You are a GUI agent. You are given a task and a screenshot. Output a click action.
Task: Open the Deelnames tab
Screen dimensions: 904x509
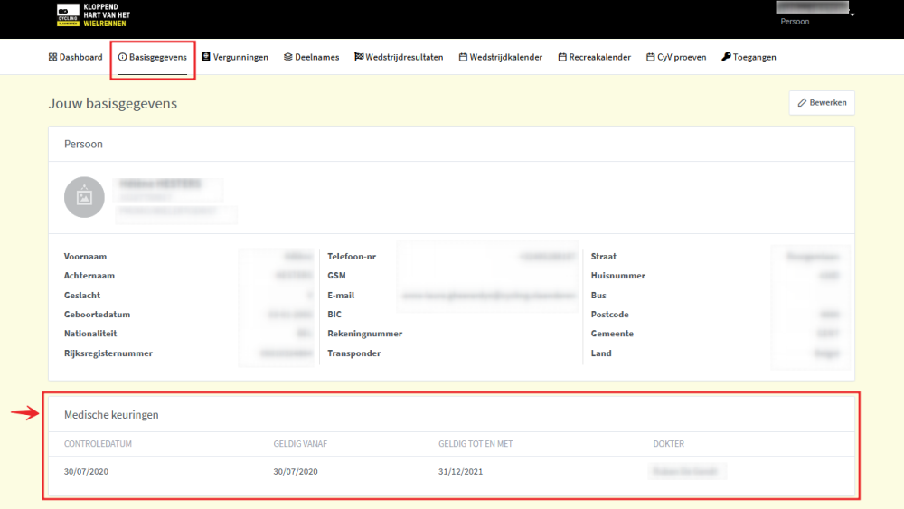311,57
